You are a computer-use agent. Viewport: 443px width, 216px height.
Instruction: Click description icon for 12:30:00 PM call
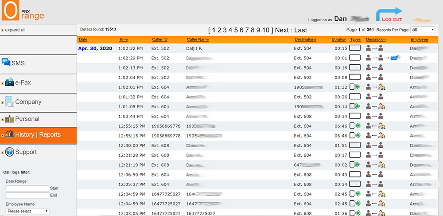375,145
